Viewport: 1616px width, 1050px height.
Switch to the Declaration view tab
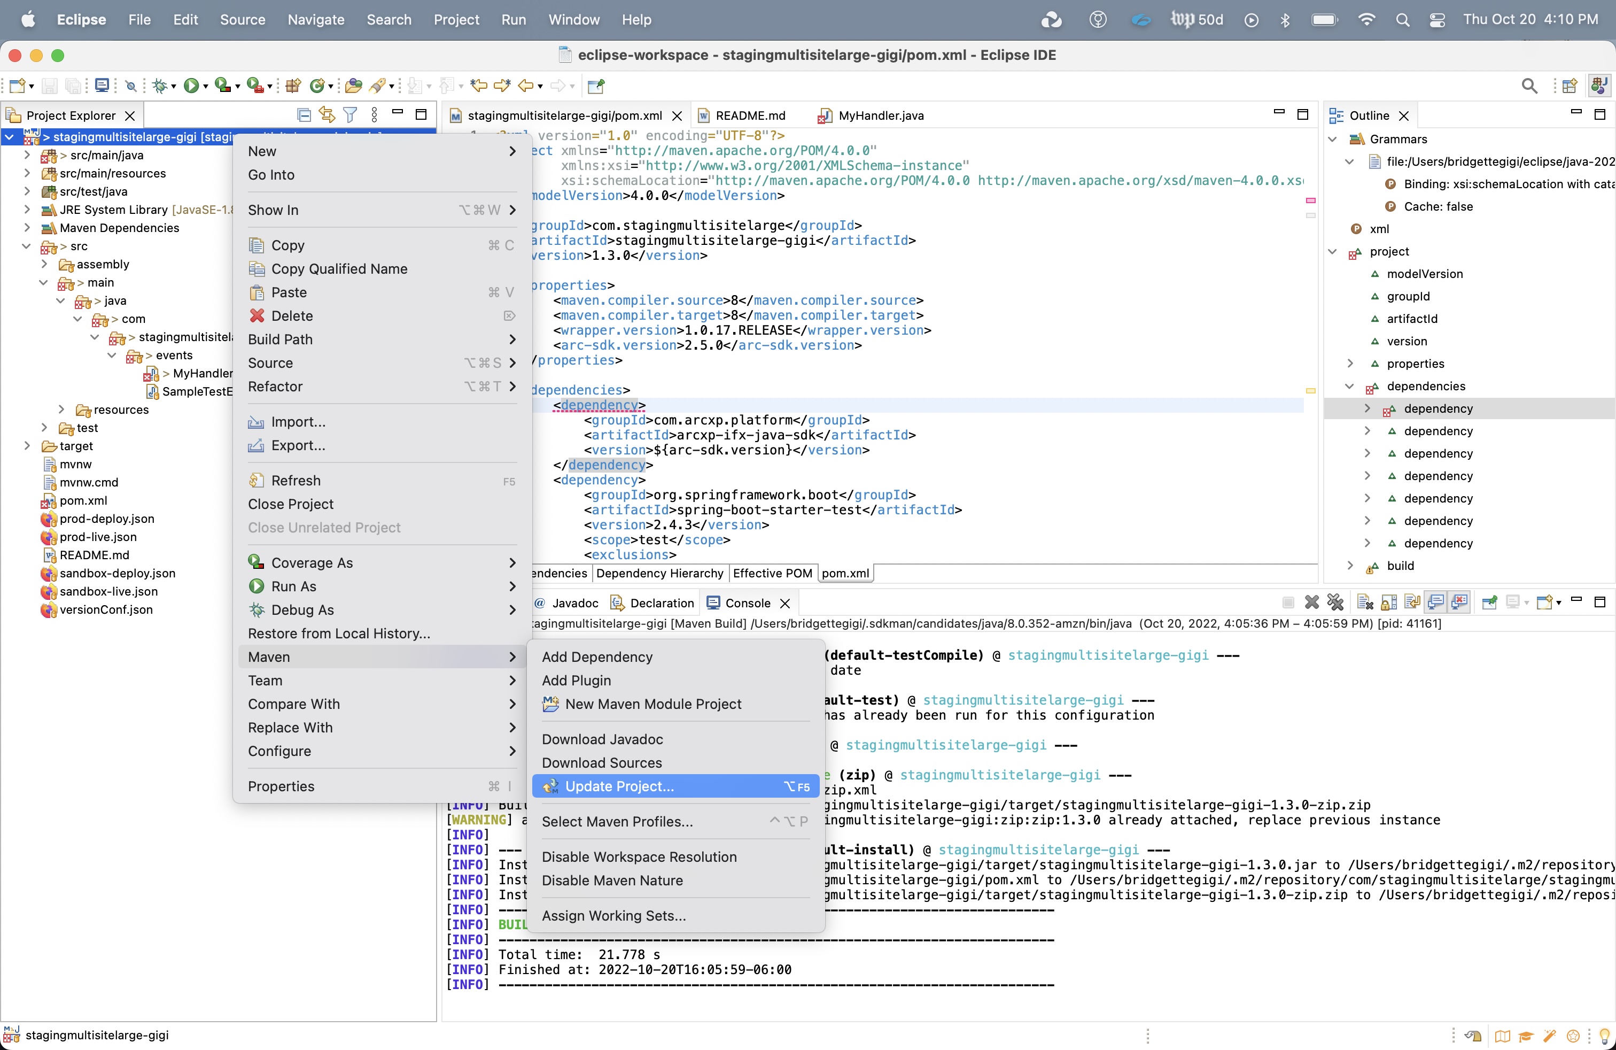click(x=652, y=603)
